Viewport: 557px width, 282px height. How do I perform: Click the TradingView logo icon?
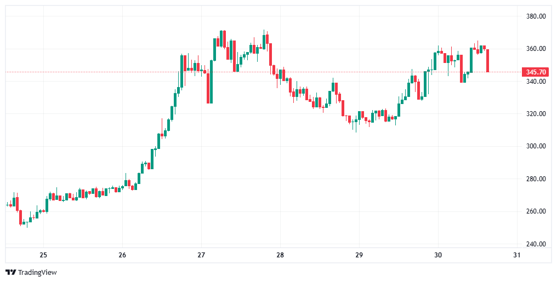click(x=11, y=272)
